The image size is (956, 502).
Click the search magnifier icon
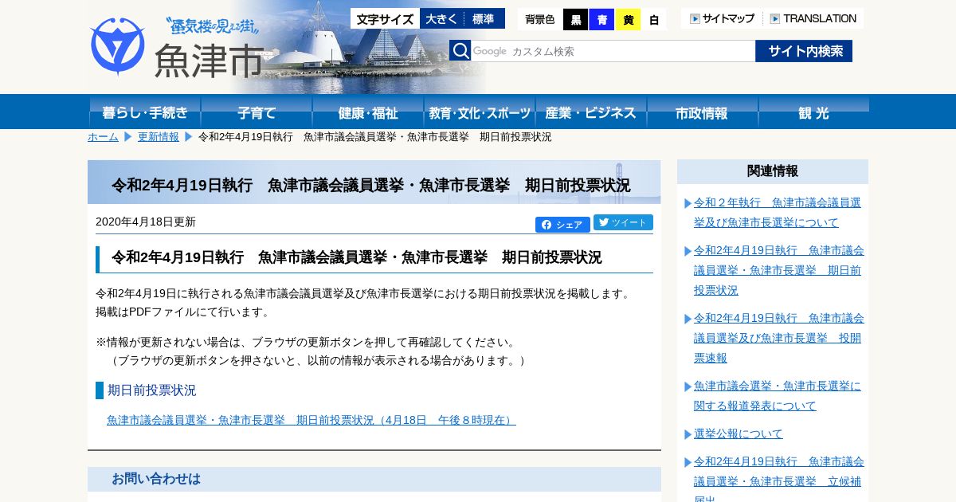coord(460,51)
